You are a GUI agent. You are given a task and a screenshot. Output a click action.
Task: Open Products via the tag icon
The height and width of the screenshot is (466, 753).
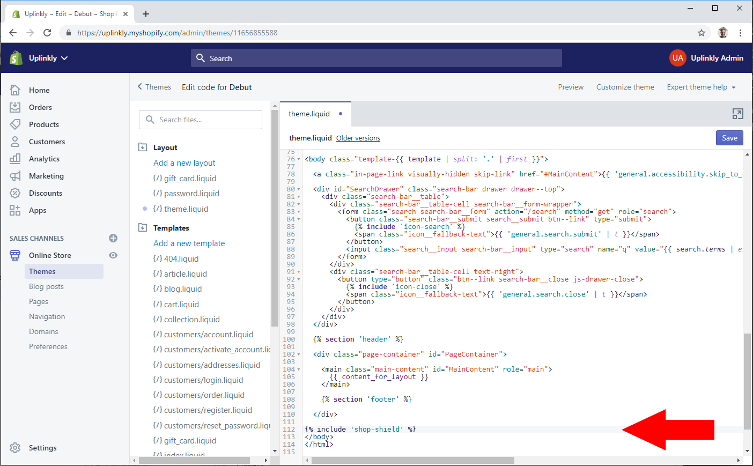[15, 124]
